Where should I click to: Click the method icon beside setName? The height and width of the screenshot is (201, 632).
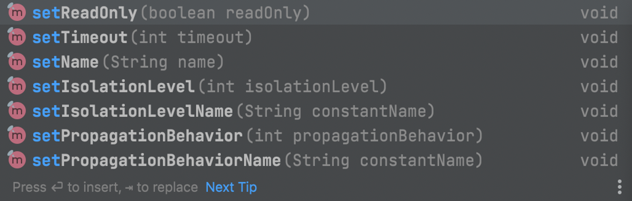[x=17, y=62]
